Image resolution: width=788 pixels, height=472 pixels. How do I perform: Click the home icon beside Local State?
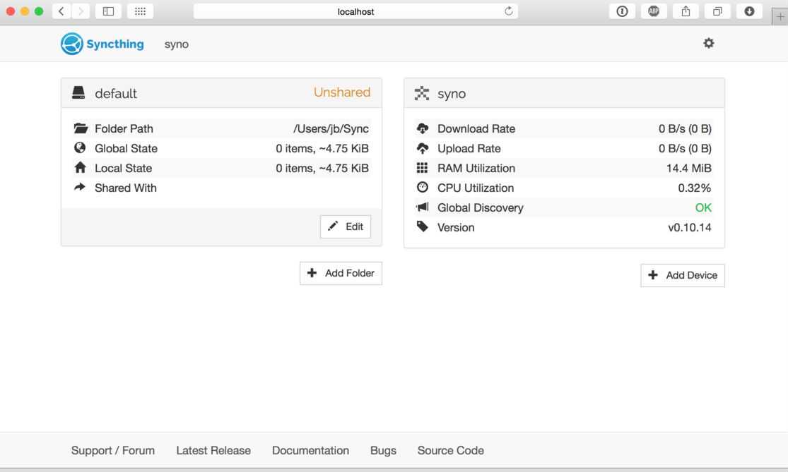[79, 167]
